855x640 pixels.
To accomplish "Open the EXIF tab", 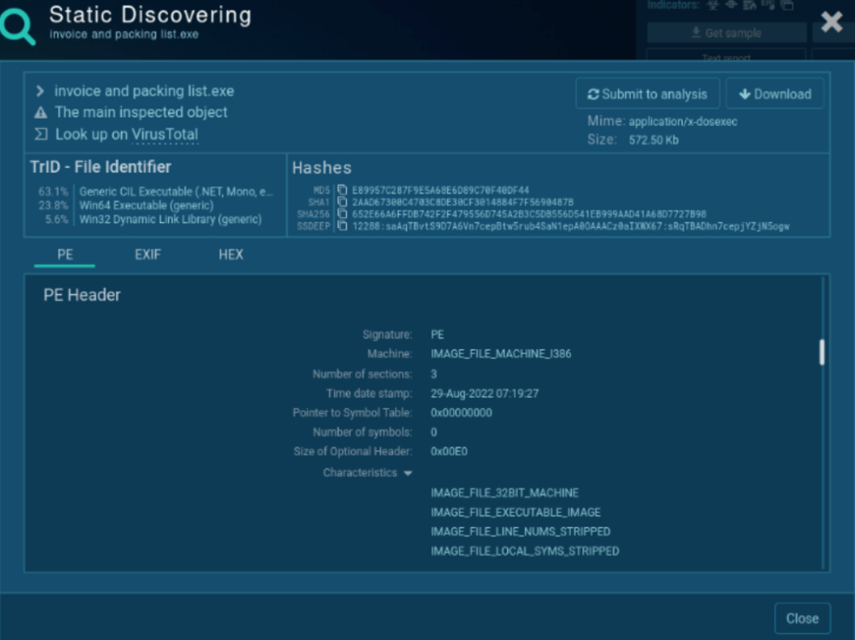I will coord(147,255).
